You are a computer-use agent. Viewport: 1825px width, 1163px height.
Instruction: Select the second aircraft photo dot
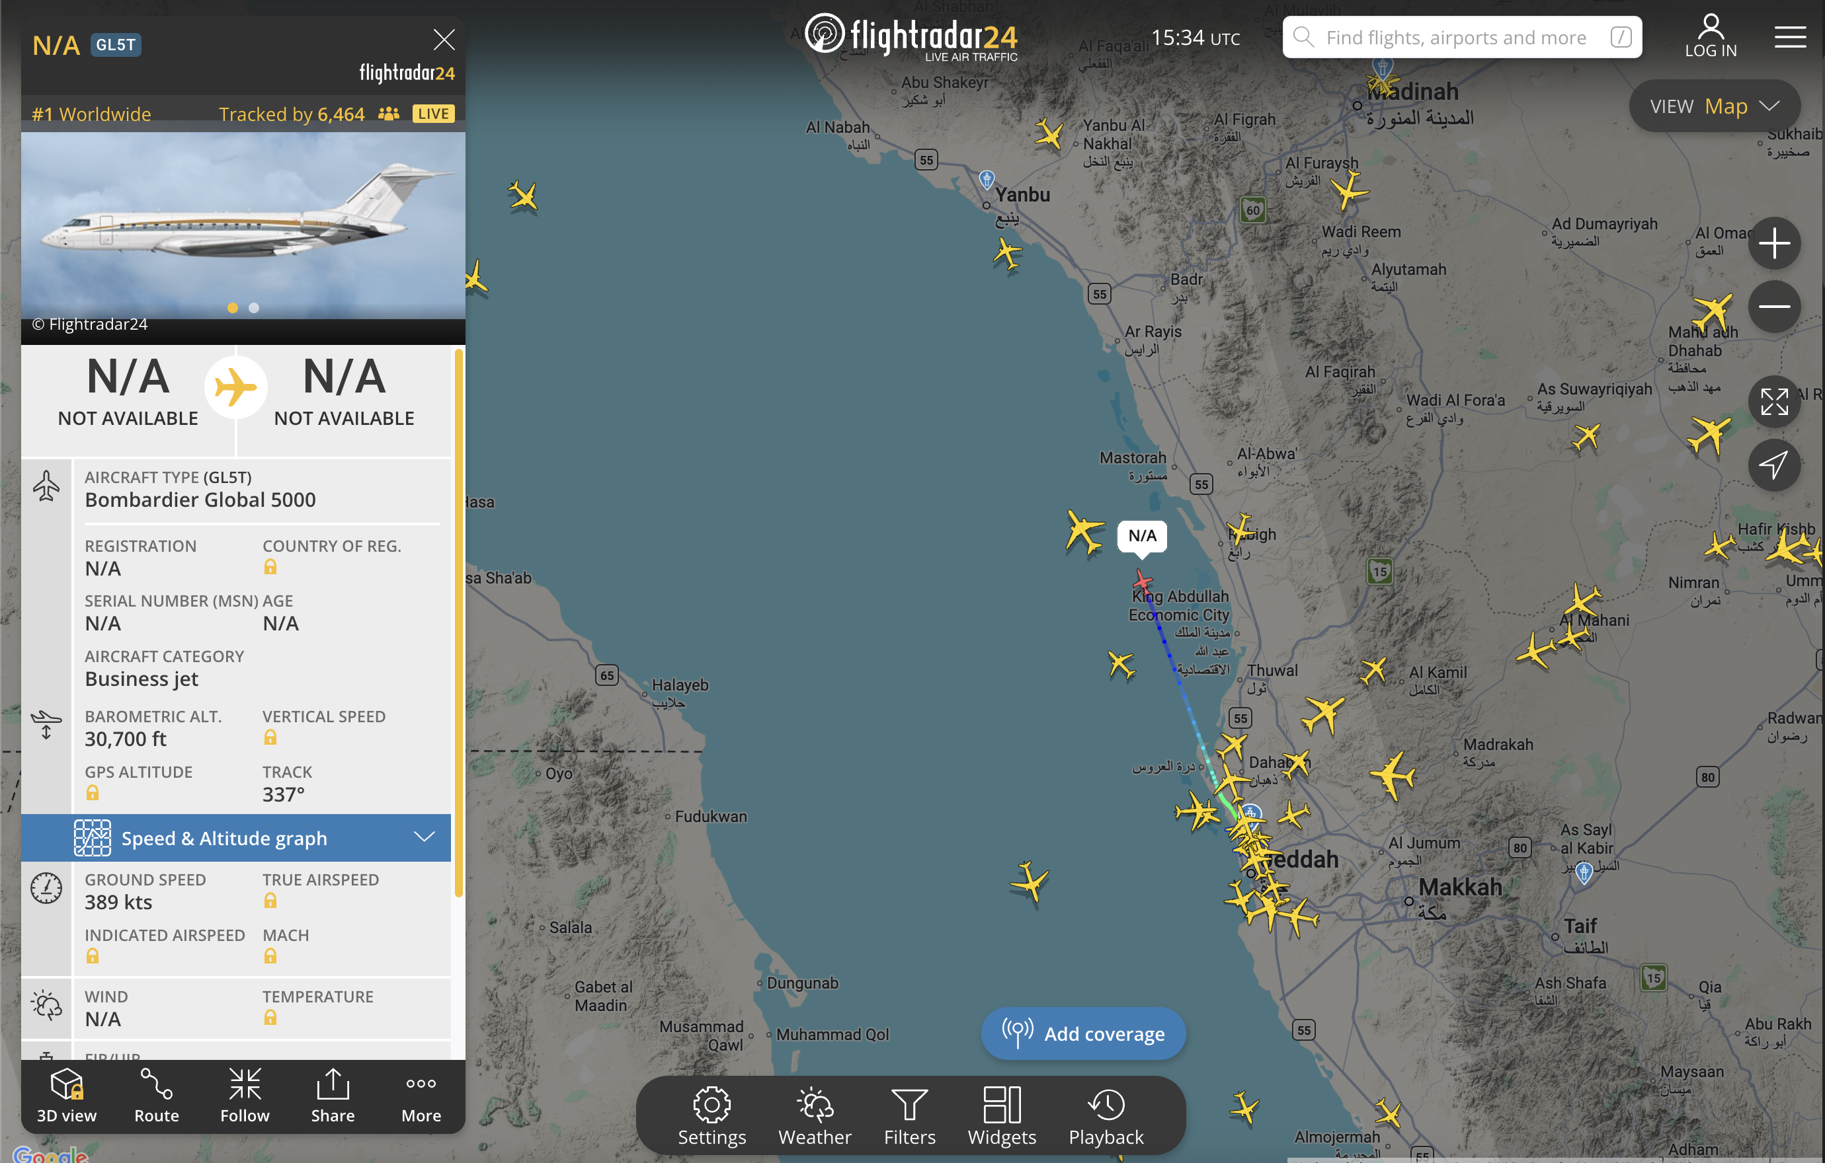coord(254,308)
